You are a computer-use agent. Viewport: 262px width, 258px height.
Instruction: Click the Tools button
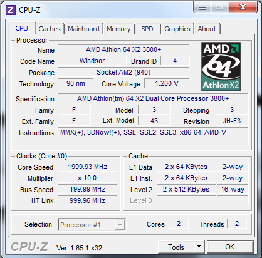click(x=176, y=247)
